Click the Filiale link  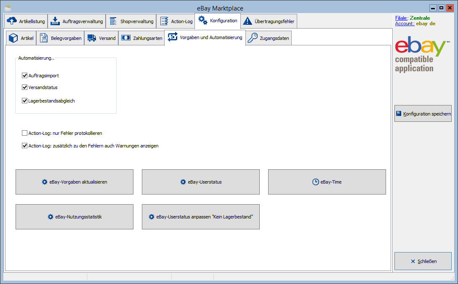click(x=402, y=18)
